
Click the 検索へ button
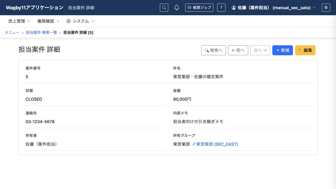[x=214, y=50]
